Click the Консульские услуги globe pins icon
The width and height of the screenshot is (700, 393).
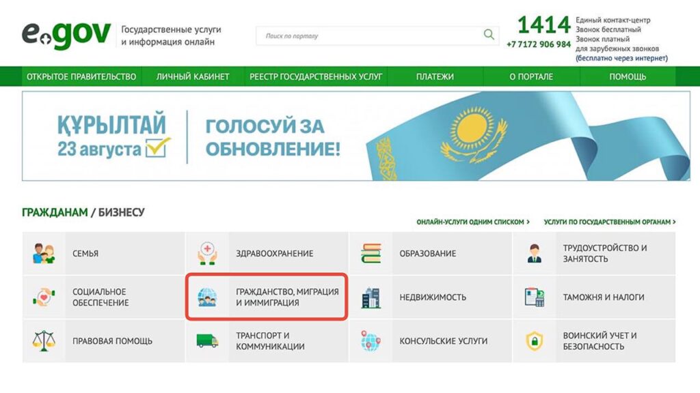[371, 341]
